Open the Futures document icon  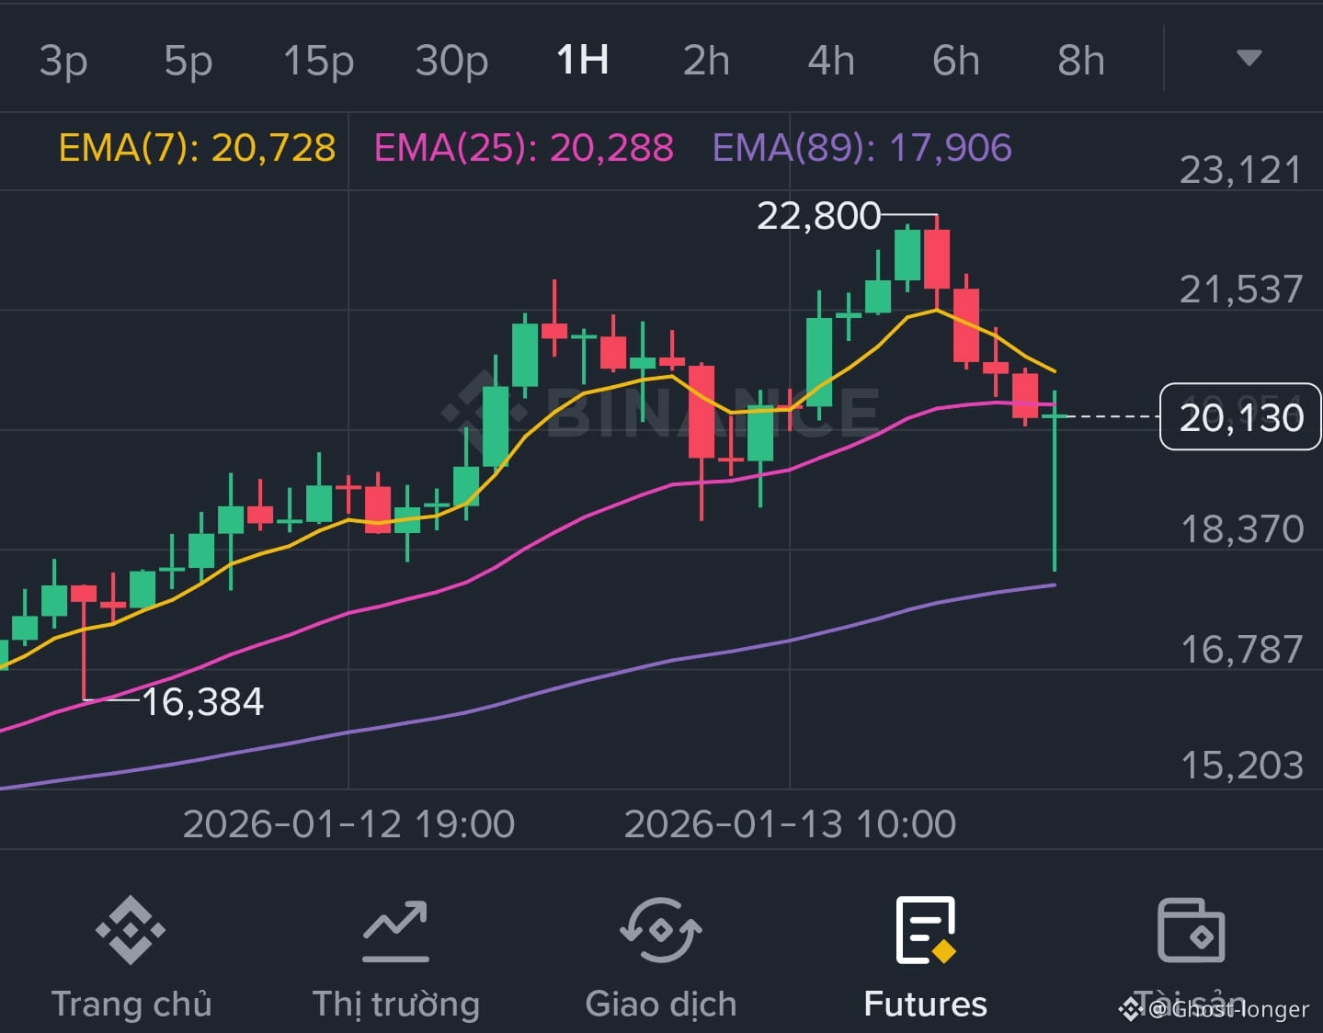point(926,930)
